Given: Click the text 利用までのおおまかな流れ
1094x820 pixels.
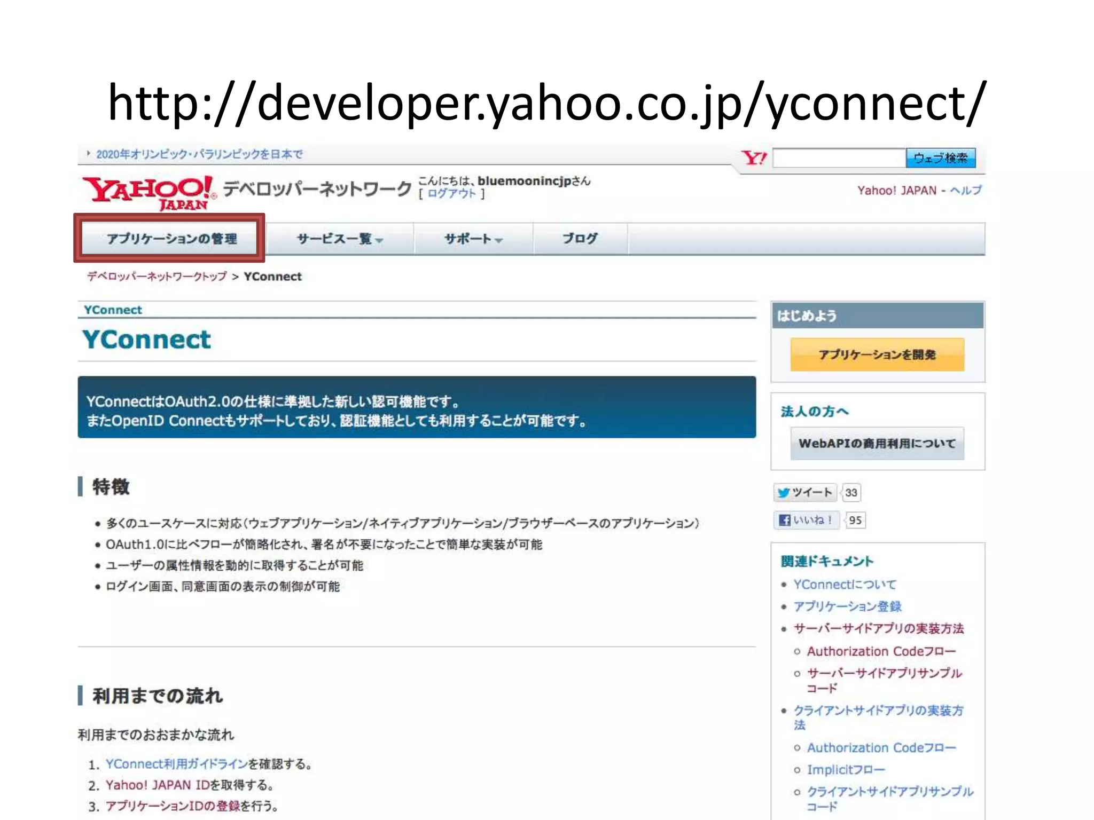Looking at the screenshot, I should (x=156, y=735).
